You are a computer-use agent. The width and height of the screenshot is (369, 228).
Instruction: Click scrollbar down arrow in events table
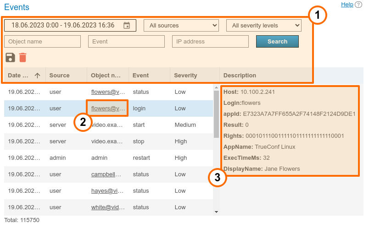[x=216, y=212]
